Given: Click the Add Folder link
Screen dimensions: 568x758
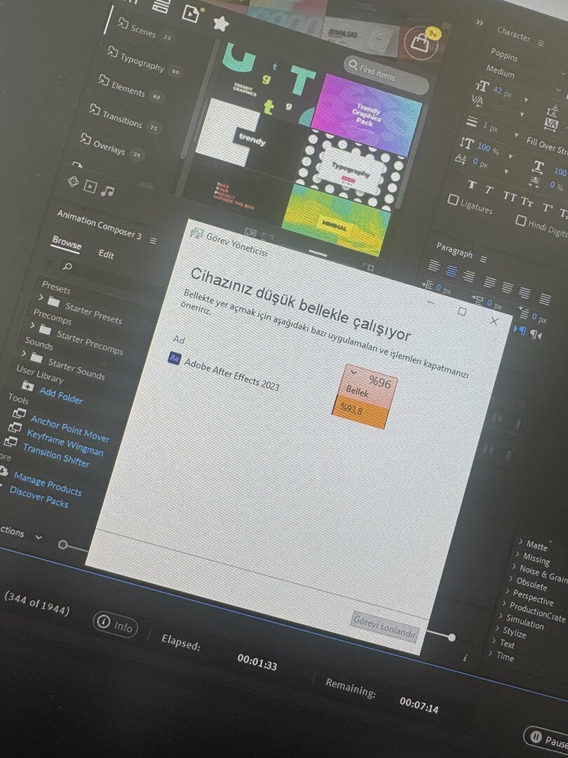Looking at the screenshot, I should 61,395.
